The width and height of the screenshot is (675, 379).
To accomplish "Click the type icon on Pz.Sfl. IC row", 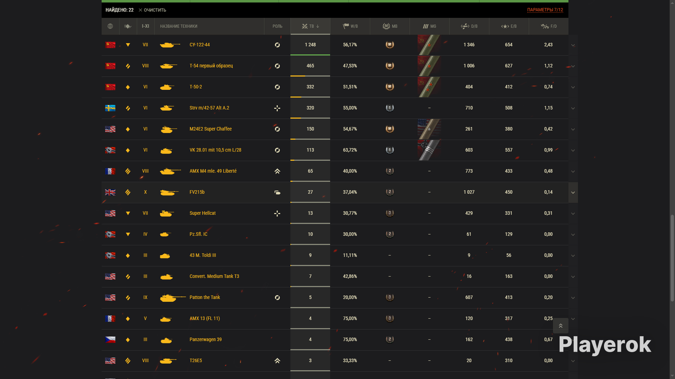I will (x=128, y=235).
